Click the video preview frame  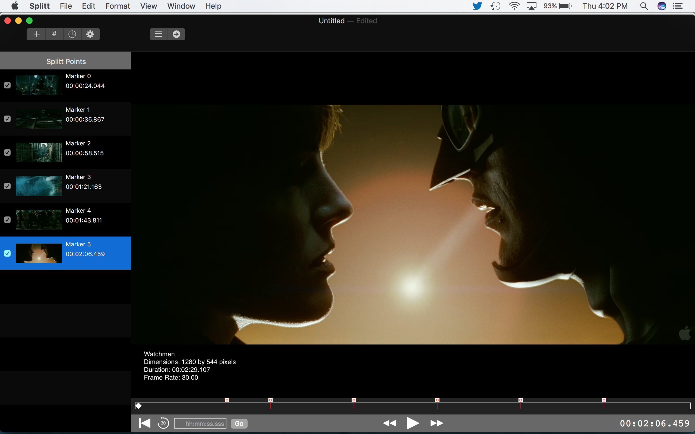point(413,224)
